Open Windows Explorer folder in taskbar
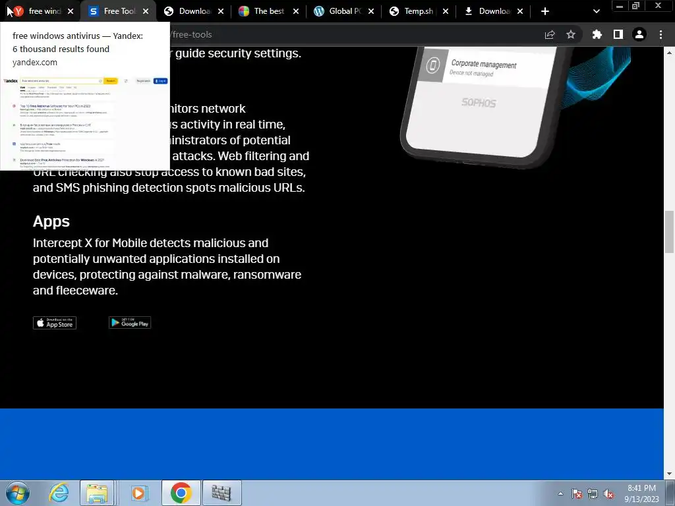This screenshot has width=675, height=506. pyautogui.click(x=98, y=493)
